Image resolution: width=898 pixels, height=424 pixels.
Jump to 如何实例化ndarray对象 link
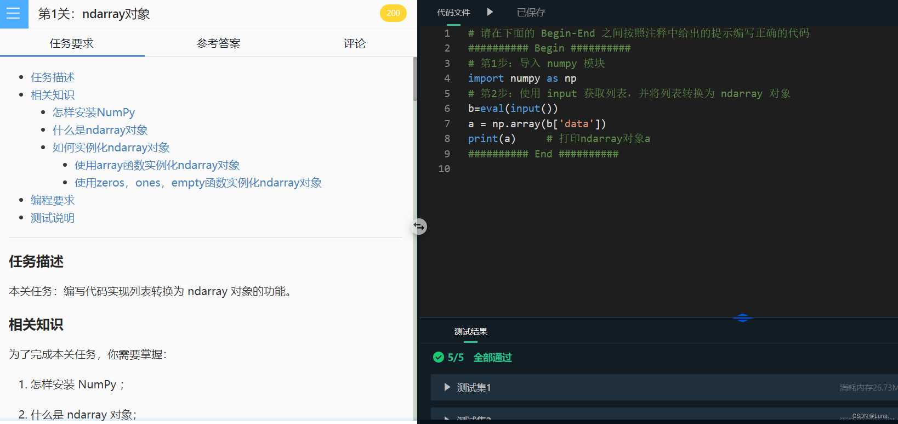(x=111, y=148)
